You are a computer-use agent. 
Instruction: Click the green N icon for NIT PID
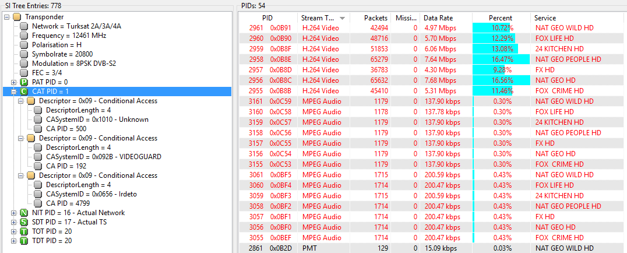point(24,213)
